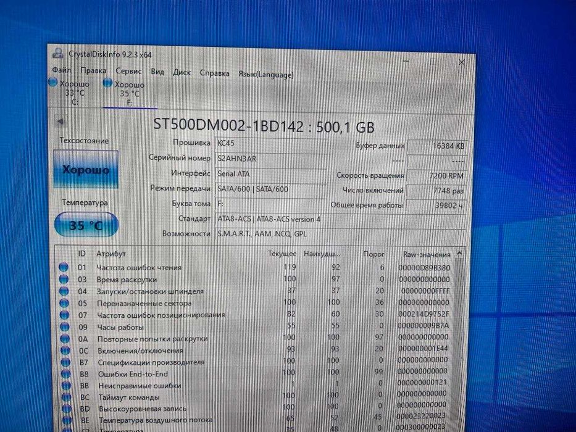Click the scroll up arrow of attribute list
The image size is (576, 432).
[459, 254]
